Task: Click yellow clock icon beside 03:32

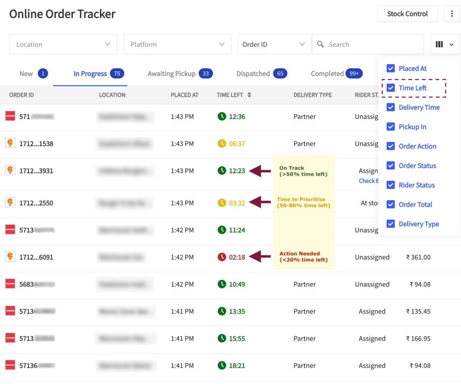Action: [x=222, y=203]
